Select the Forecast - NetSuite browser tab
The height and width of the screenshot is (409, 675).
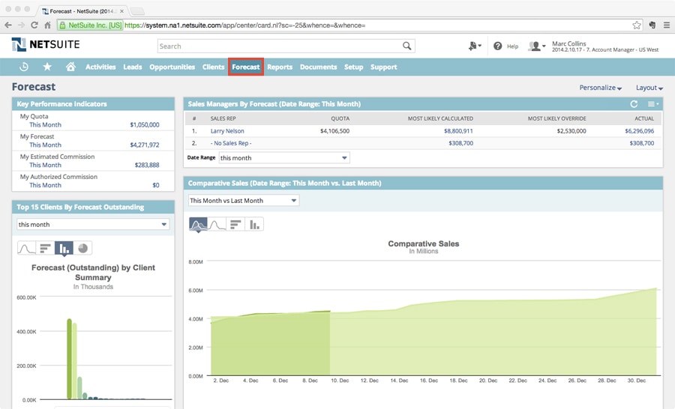pos(82,11)
